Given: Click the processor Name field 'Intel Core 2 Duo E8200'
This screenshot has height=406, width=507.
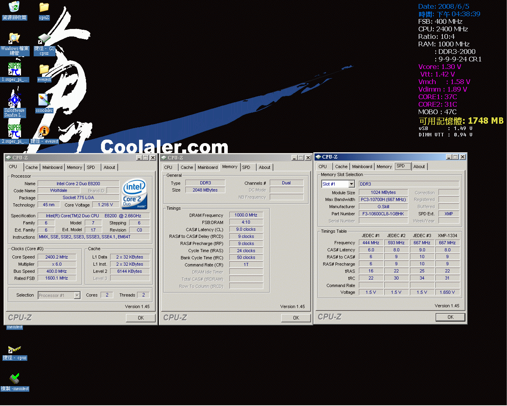Looking at the screenshot, I should (78, 184).
